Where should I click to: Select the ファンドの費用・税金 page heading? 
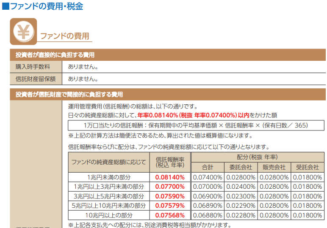(x=46, y=6)
